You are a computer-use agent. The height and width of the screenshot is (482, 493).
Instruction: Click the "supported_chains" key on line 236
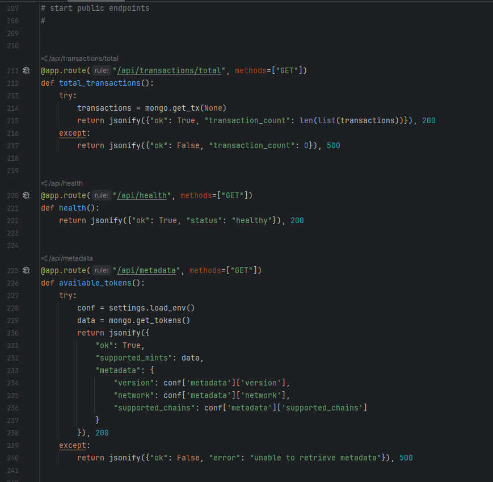(x=154, y=408)
